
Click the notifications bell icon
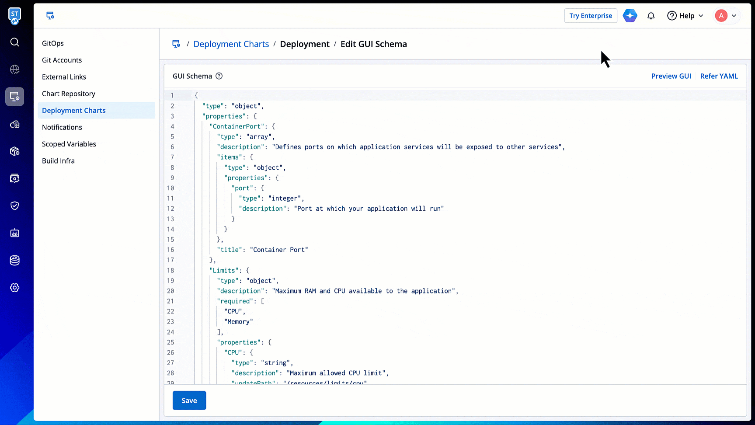pyautogui.click(x=651, y=16)
